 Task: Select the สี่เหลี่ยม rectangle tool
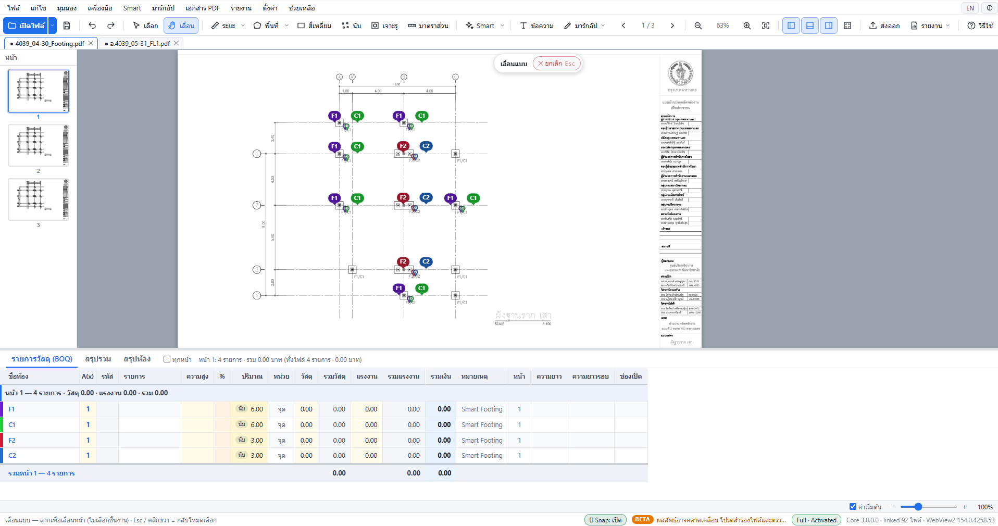pos(314,26)
